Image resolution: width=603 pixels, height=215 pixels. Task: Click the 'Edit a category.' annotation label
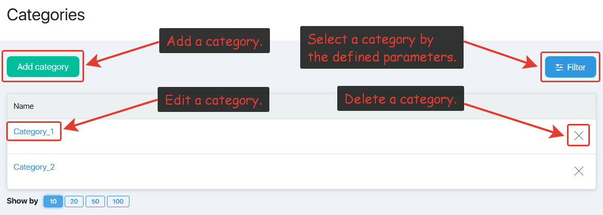click(214, 99)
